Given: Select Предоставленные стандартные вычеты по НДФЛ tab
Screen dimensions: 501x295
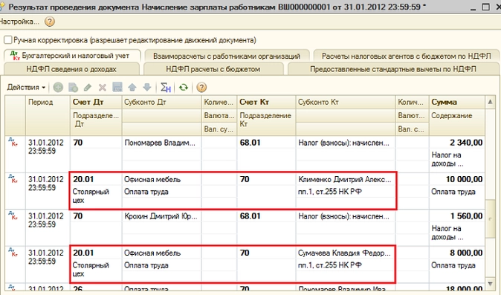Looking at the screenshot, I should [x=393, y=69].
